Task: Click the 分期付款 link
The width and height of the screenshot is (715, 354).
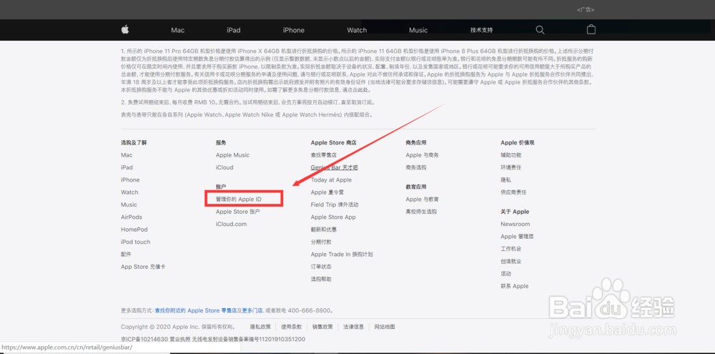Action: click(321, 242)
